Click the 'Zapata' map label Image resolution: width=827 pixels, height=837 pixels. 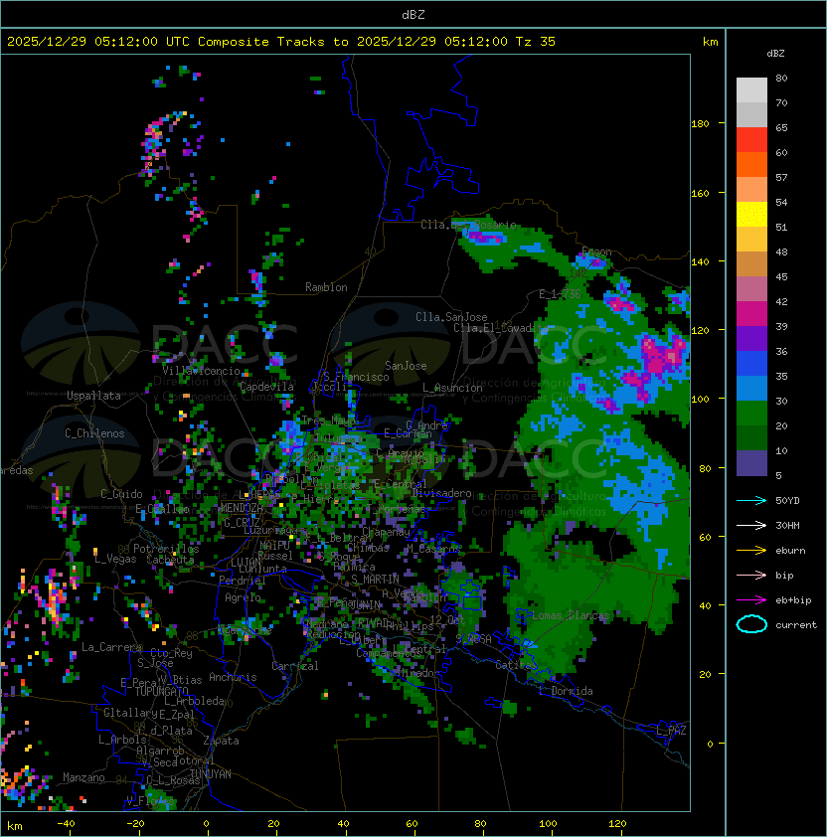click(221, 741)
